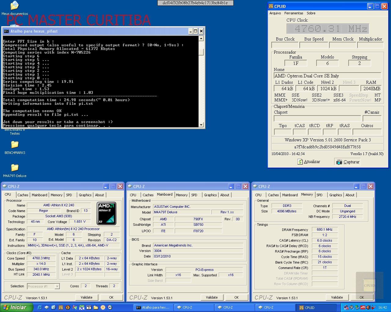Open SPD tab in the Memory CPU-Z window
The width and height of the screenshot is (391, 312).
(320, 195)
